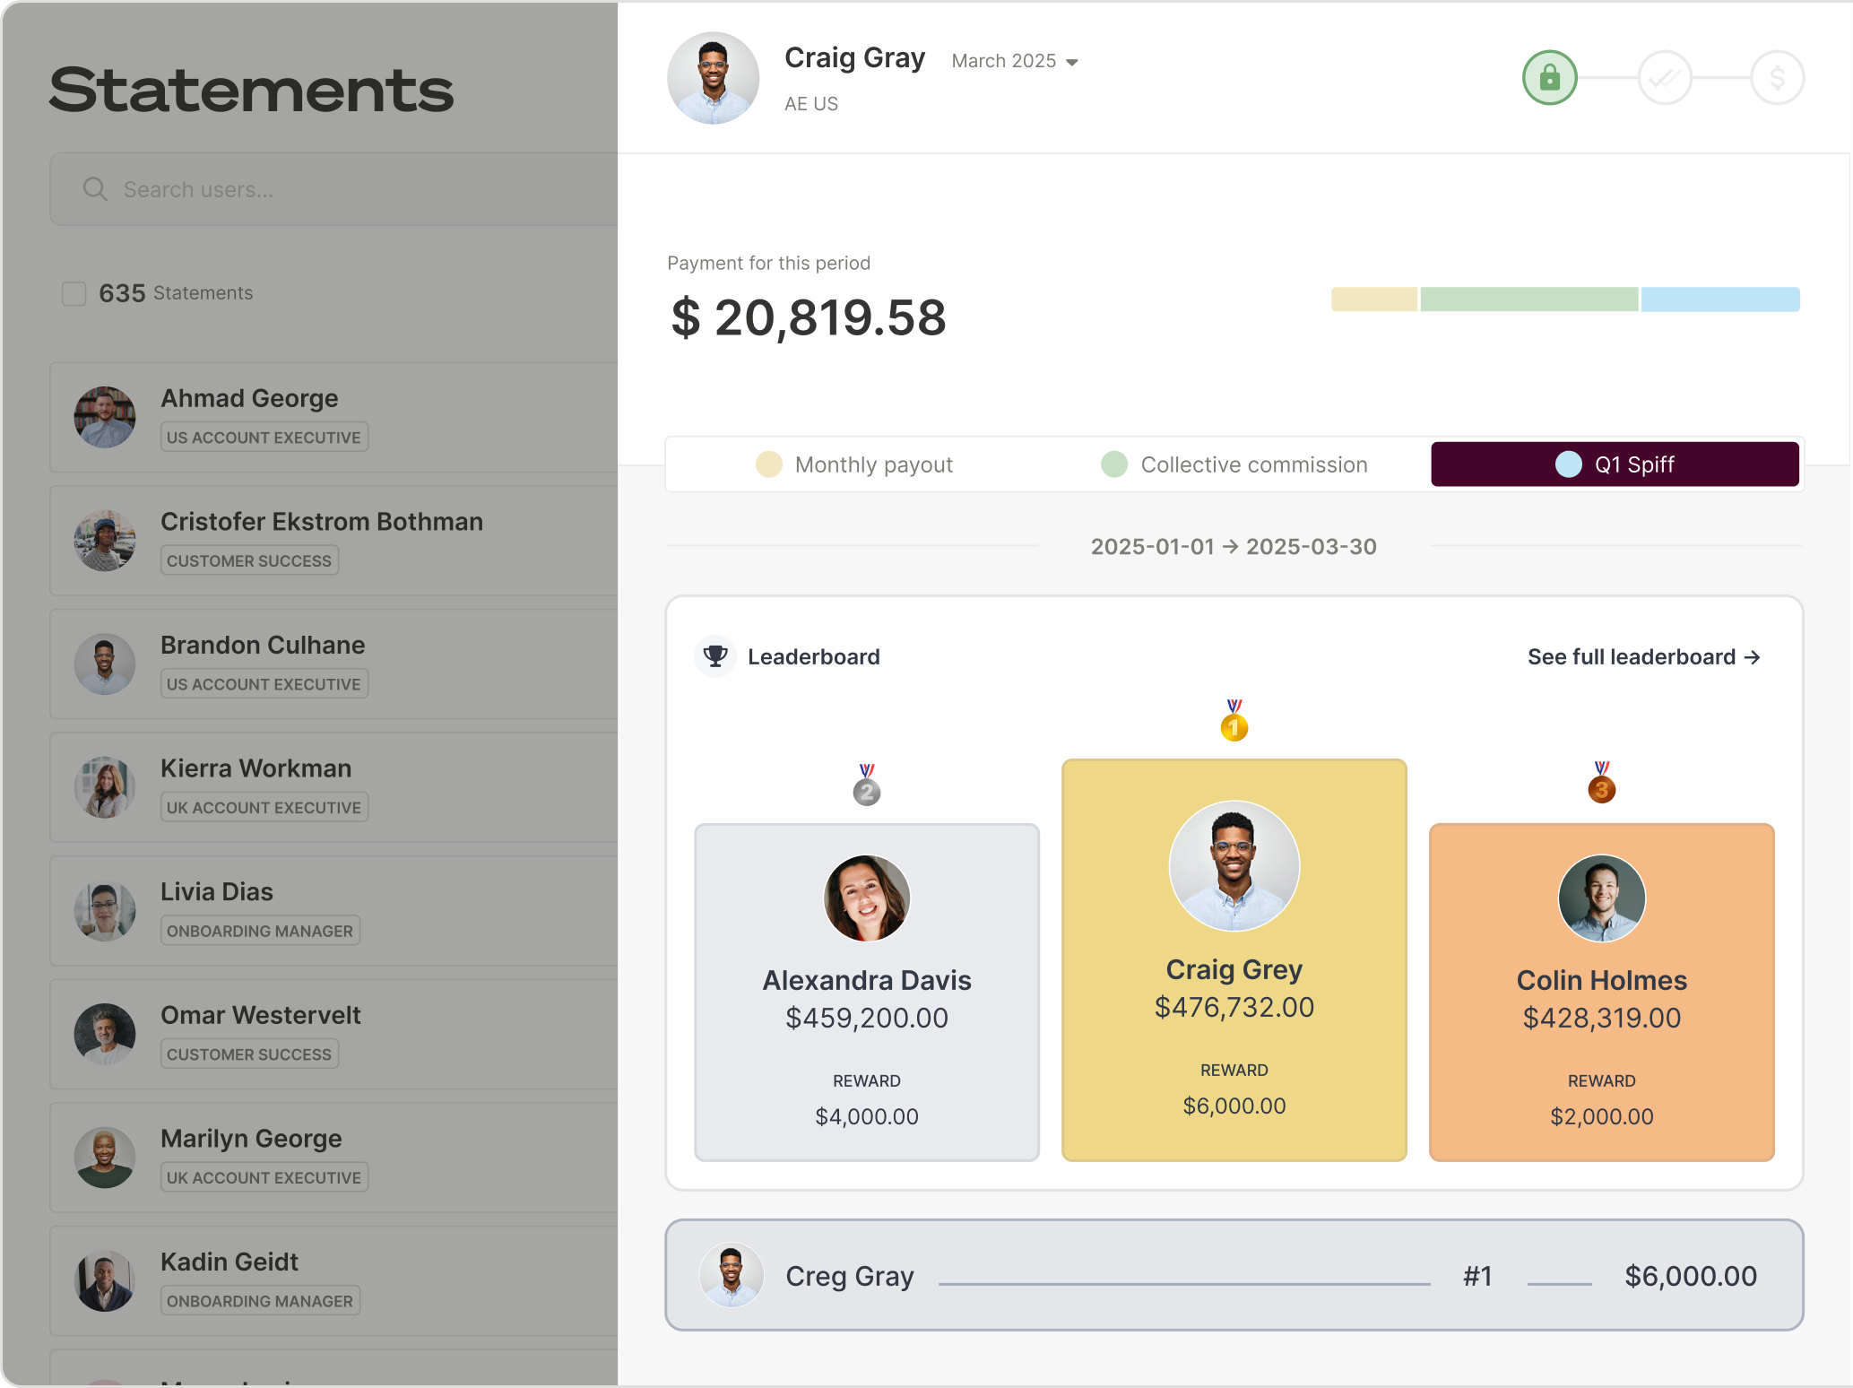Click the double-checkmark approval step icon

point(1664,78)
